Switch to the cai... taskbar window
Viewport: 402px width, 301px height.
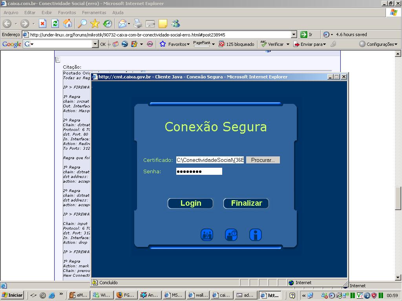(x=222, y=295)
